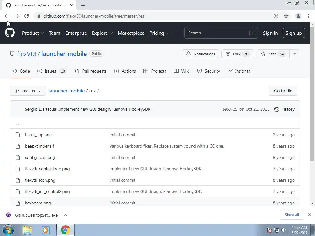
Task: Click the Sign in link
Action: [270, 33]
